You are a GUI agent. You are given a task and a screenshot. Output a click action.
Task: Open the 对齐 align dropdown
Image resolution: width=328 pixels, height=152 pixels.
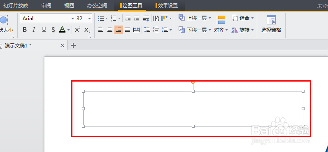[x=221, y=30]
